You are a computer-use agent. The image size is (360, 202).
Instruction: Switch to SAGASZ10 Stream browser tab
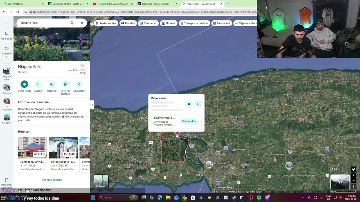68,4
